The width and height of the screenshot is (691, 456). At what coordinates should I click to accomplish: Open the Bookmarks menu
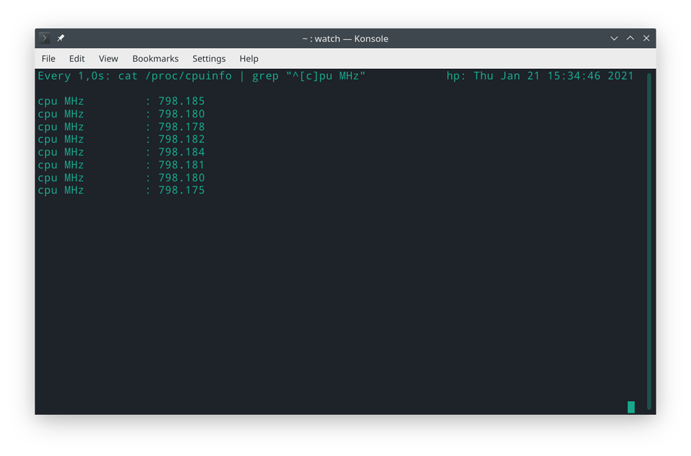[x=155, y=59]
